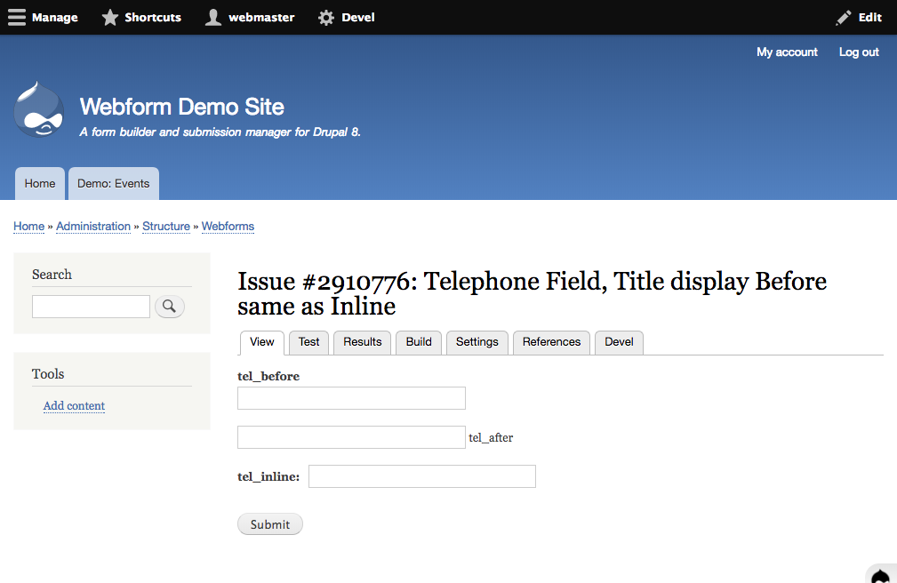This screenshot has width=897, height=583.
Task: Submit the webform
Action: tap(270, 524)
